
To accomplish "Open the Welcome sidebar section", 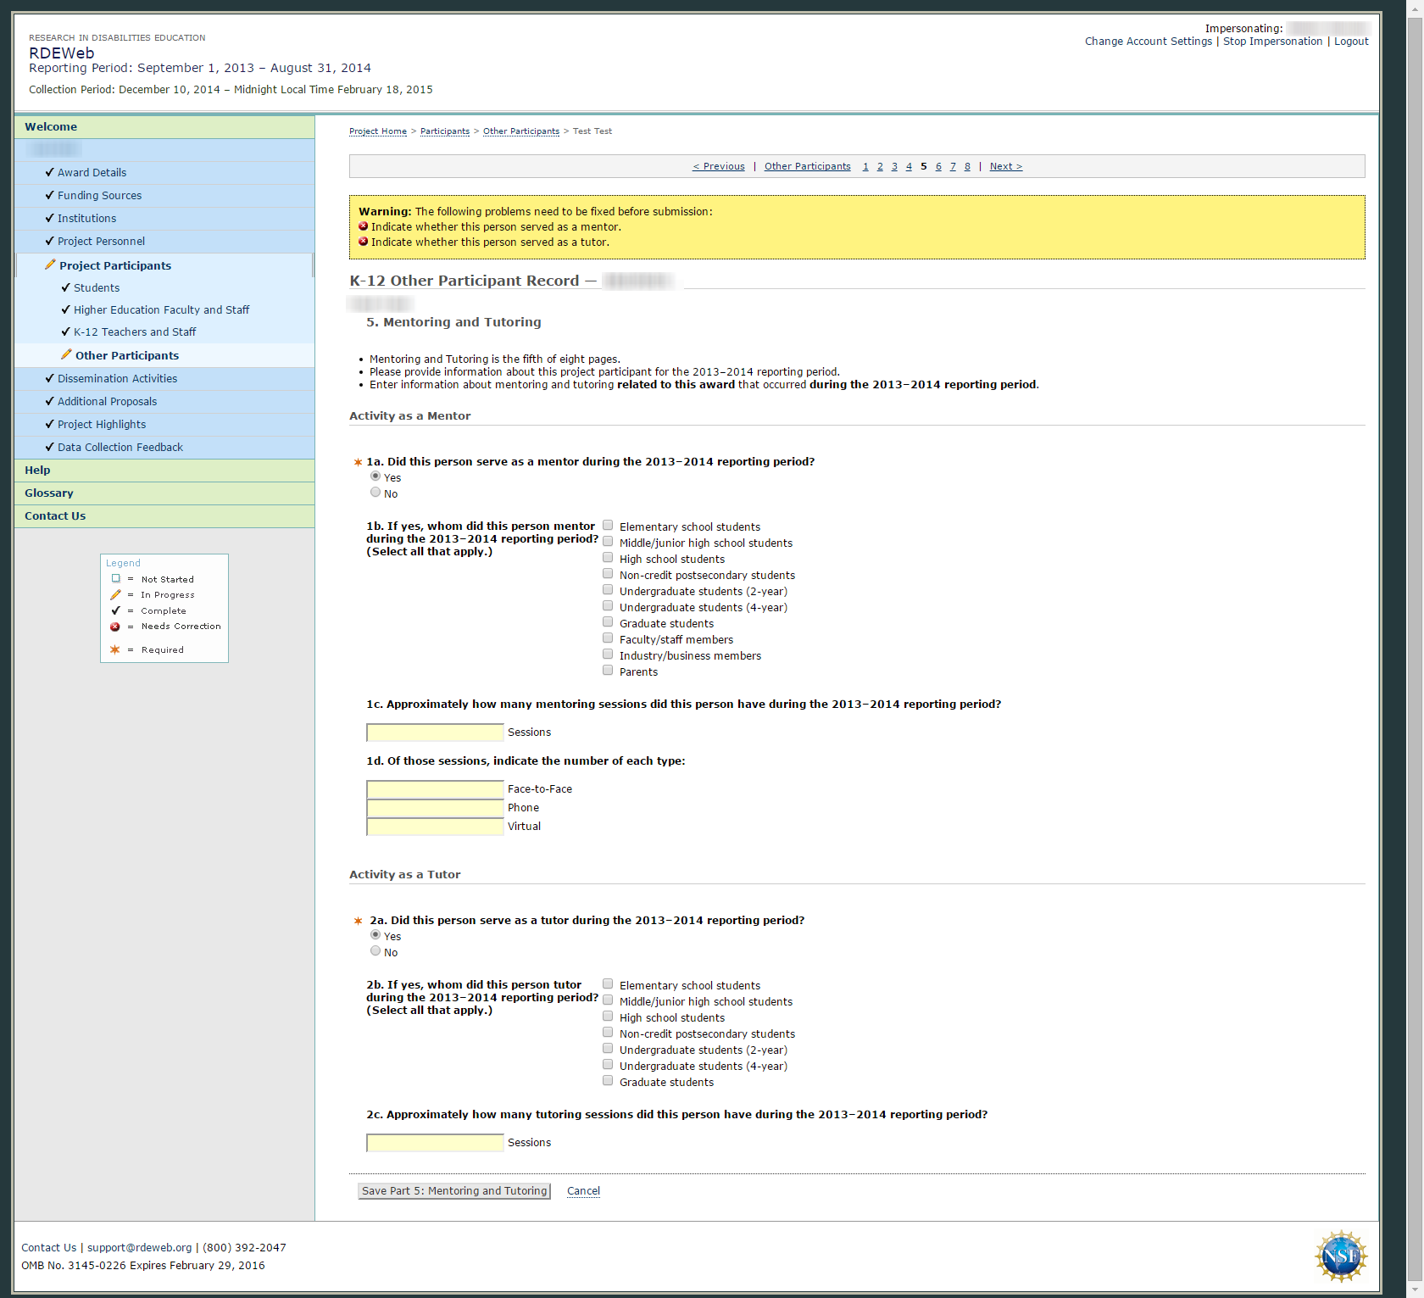I will 51,126.
